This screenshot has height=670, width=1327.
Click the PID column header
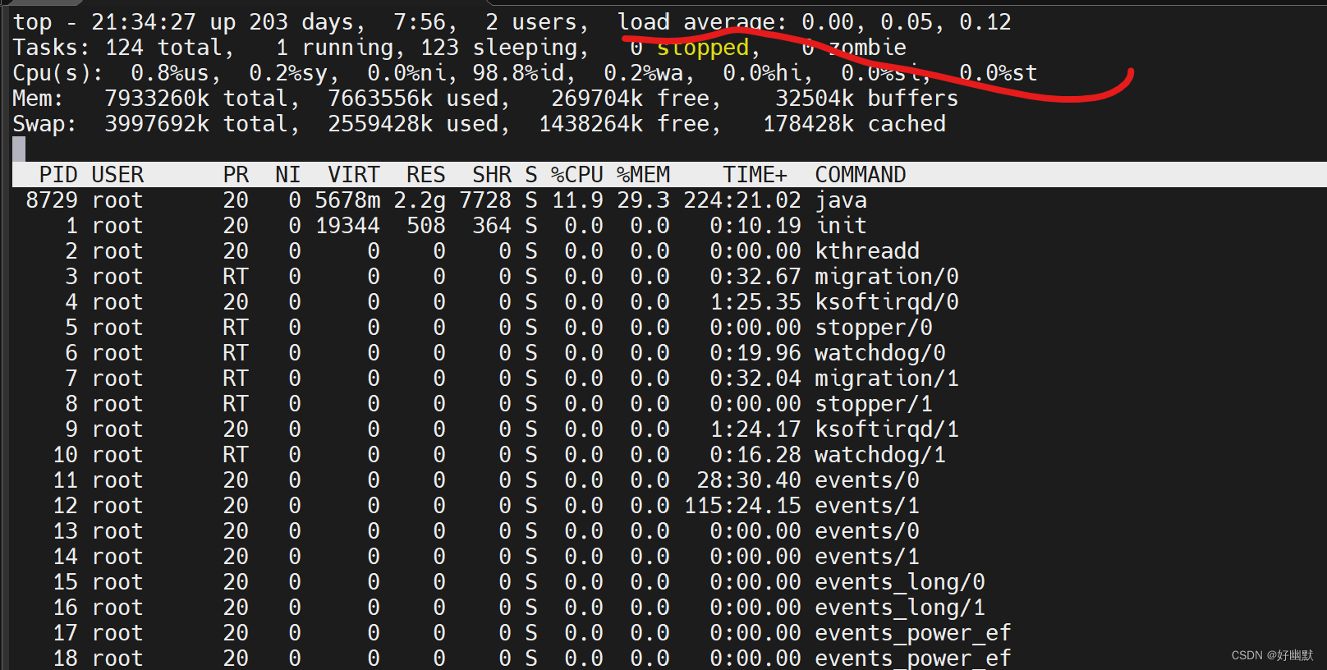coord(58,175)
